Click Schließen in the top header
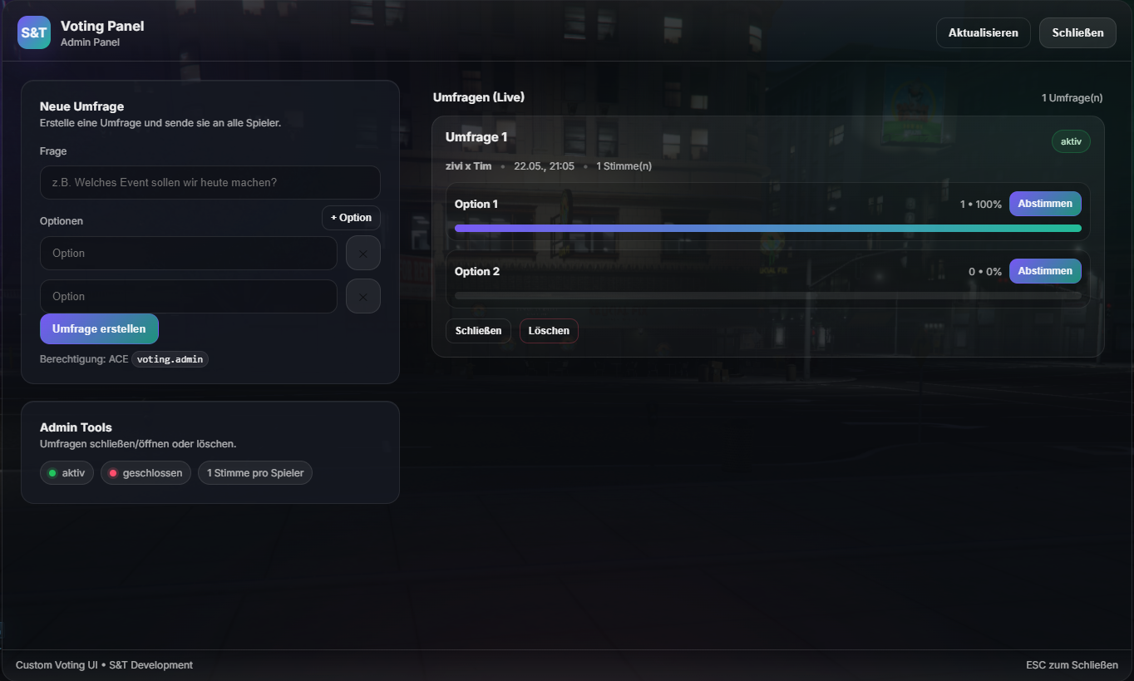Screen dimensions: 1134x681 click(1077, 33)
